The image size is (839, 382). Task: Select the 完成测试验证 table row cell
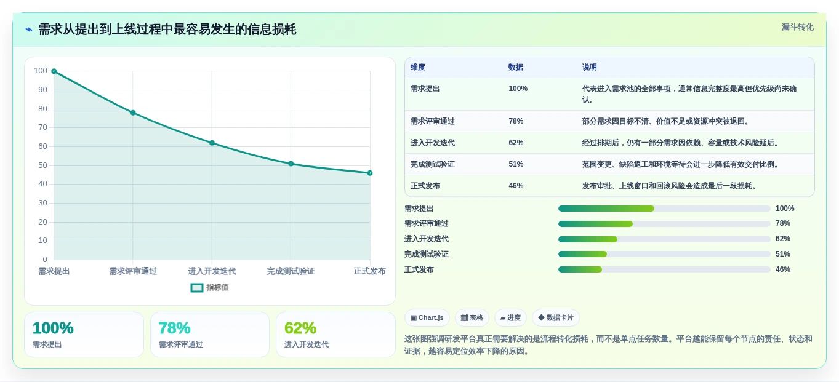tap(433, 164)
